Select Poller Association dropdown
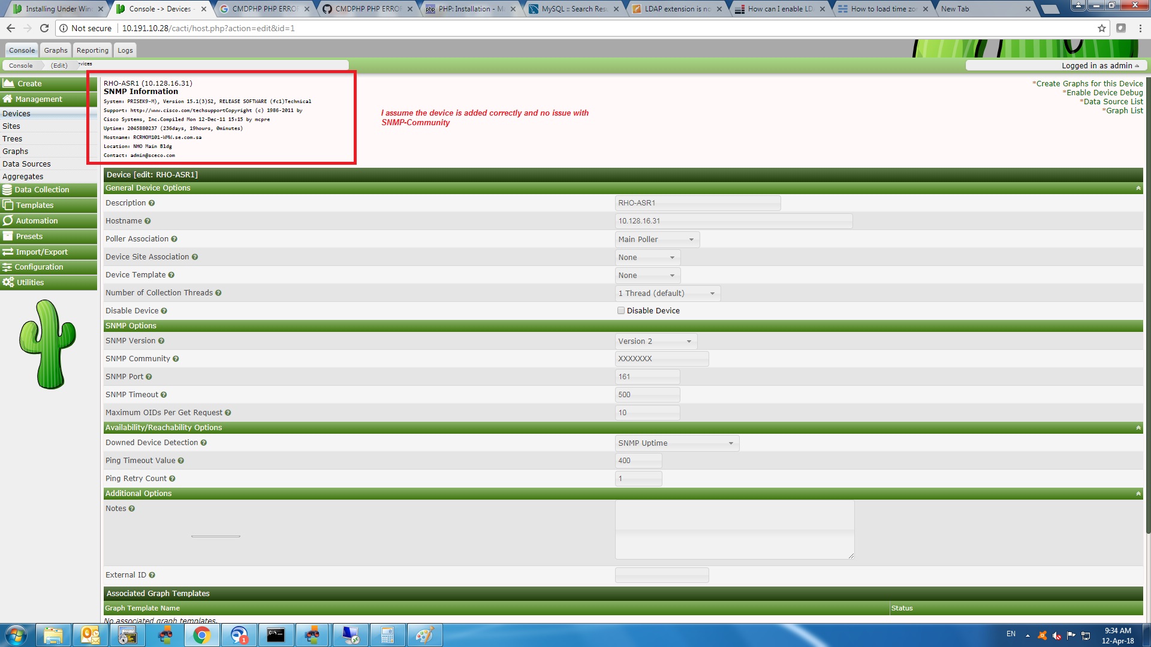This screenshot has height=647, width=1151. pos(655,238)
